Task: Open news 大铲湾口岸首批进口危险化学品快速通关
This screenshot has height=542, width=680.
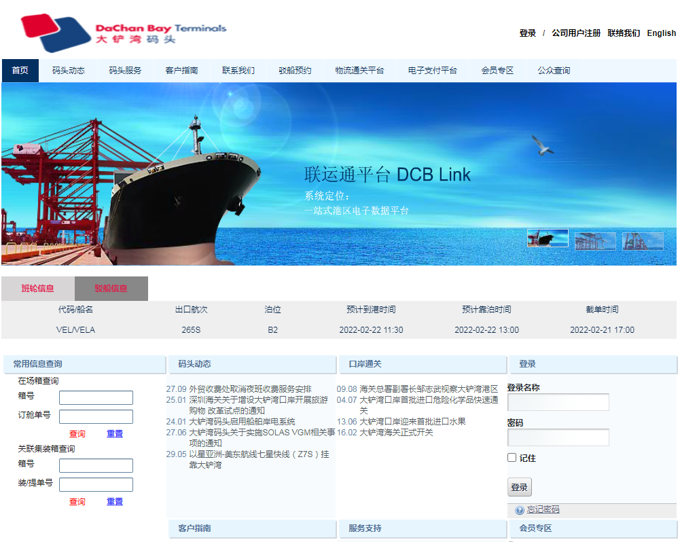Action: 429,405
